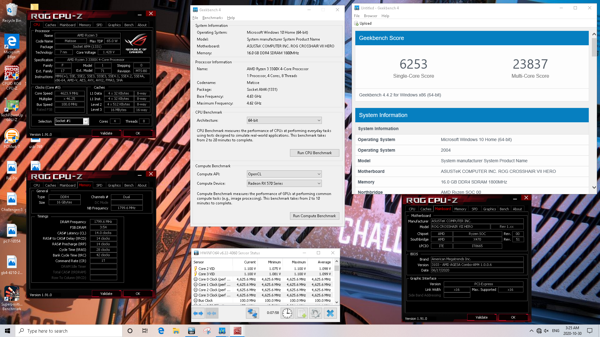Show hidden system tray icons chevron
The width and height of the screenshot is (600, 337).
click(532, 331)
